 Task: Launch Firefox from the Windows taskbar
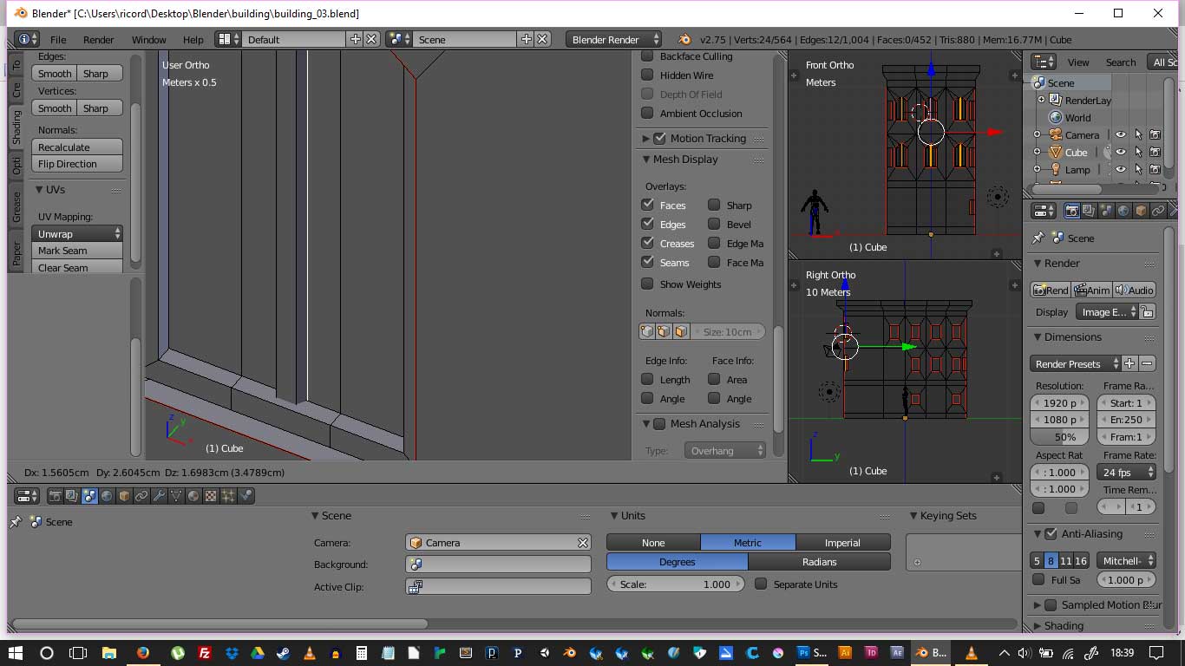point(143,653)
